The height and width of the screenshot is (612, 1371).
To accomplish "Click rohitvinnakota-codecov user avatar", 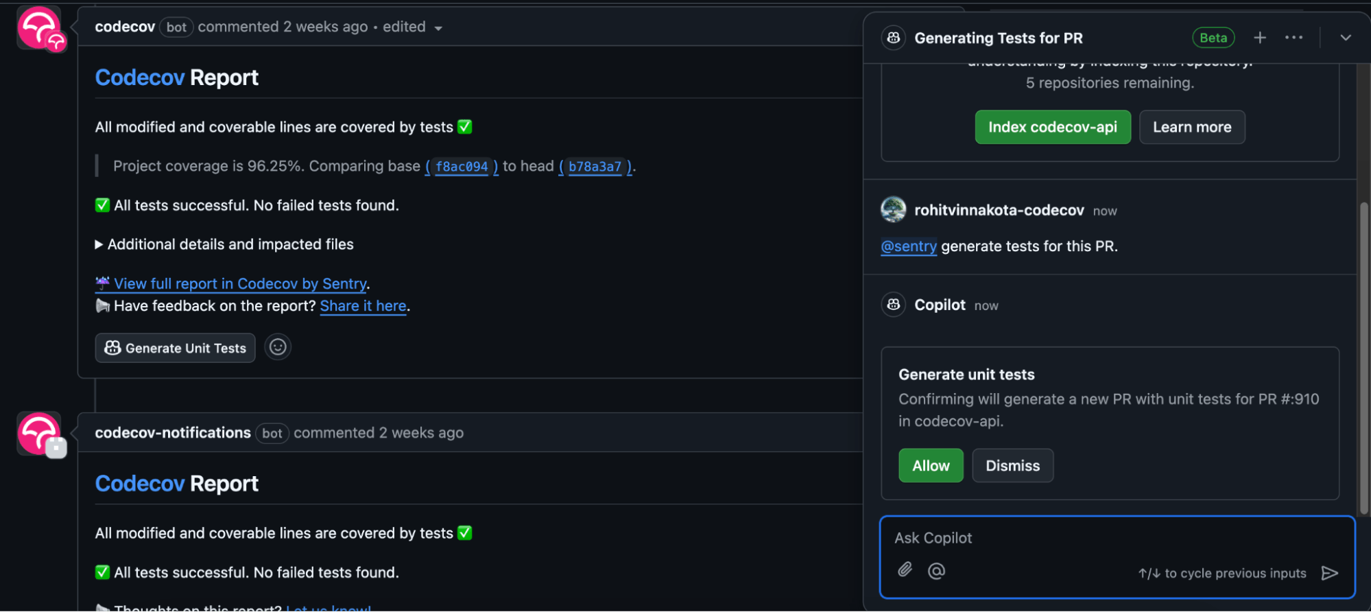I will [893, 209].
